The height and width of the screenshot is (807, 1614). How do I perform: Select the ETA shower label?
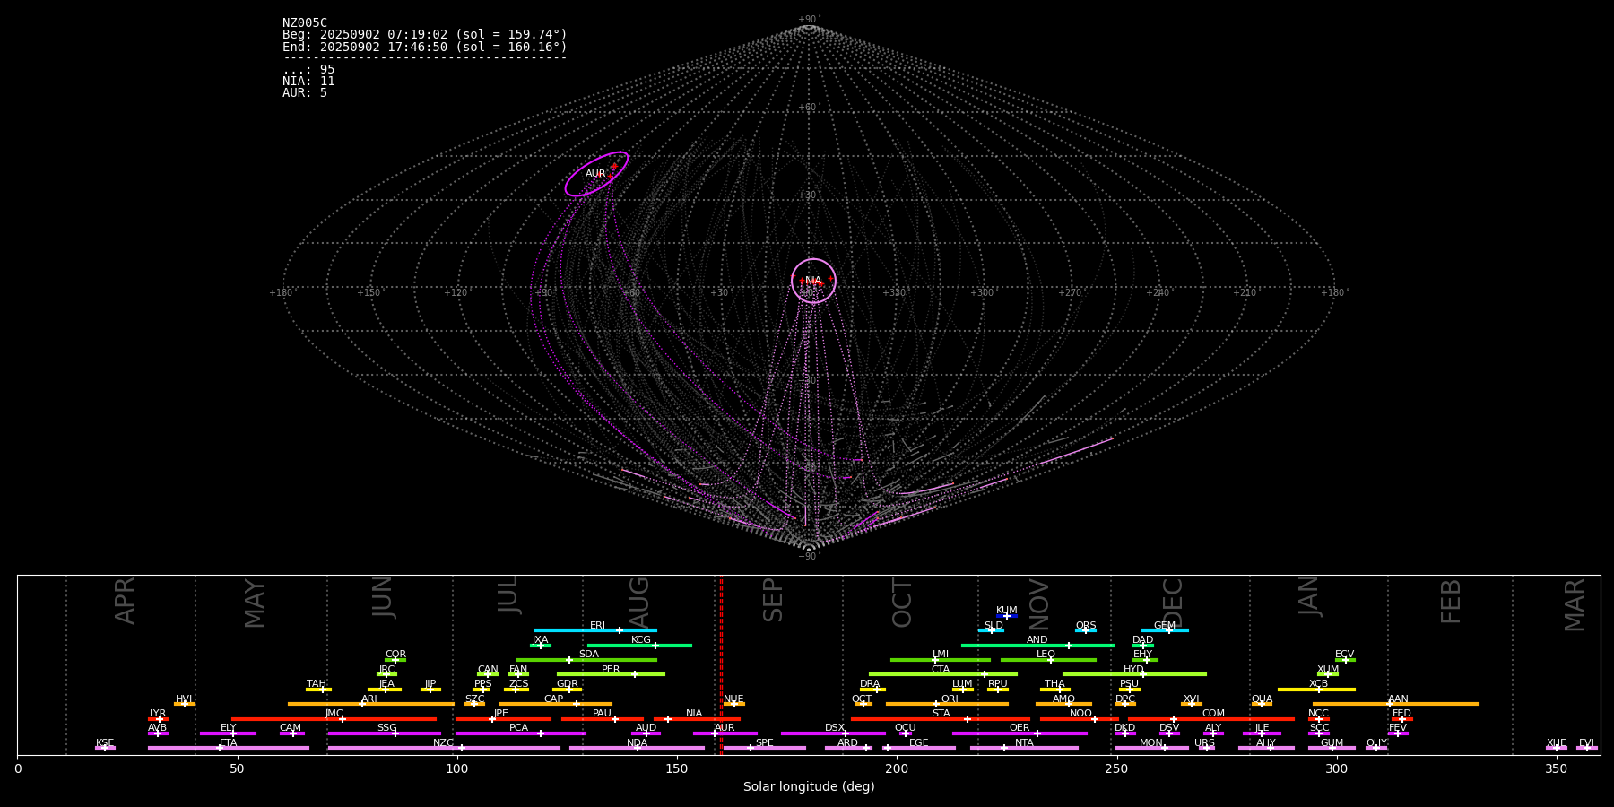[229, 743]
